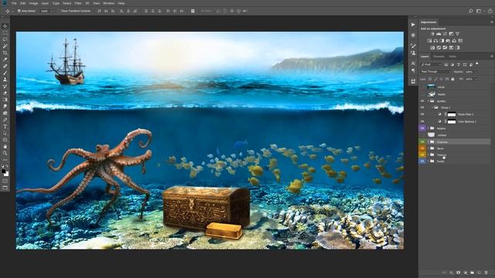Open the Auto-Select Layer dropdown
Screen dimensions: 495x278
tap(46, 11)
